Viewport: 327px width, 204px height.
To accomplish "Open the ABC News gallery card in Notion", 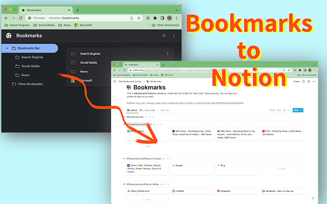I will click(192, 135).
